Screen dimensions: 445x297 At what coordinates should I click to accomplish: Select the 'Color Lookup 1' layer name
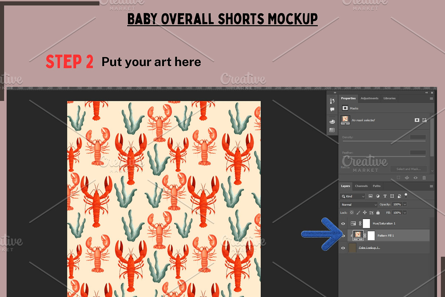coord(369,248)
